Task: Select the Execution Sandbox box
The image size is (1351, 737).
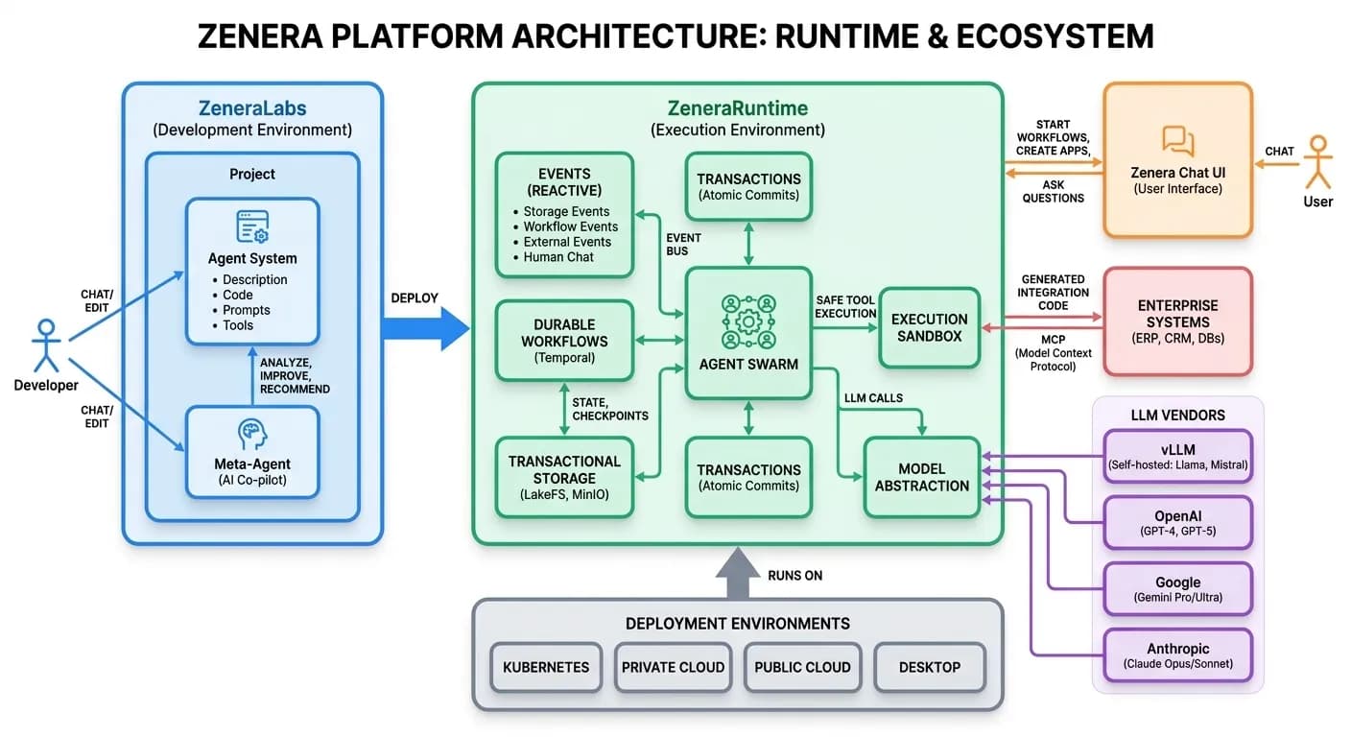Action: coord(930,327)
